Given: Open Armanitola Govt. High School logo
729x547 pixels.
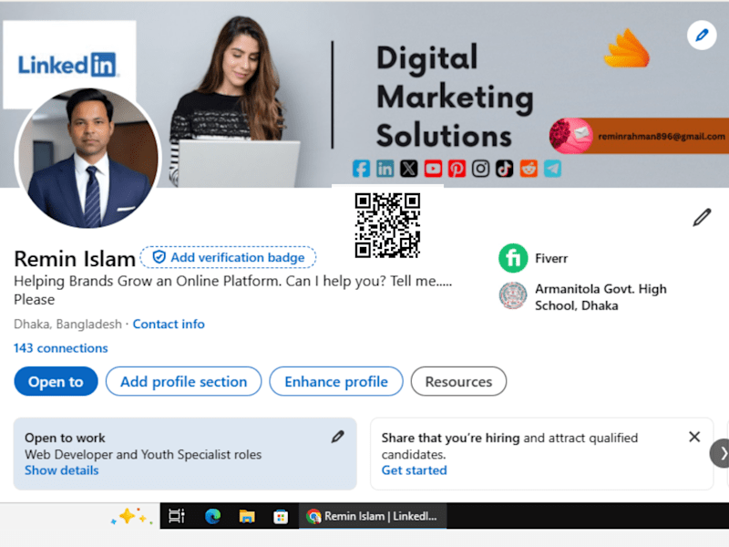Looking at the screenshot, I should click(513, 295).
